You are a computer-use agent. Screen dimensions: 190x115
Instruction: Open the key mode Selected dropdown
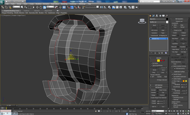[x=158, y=111]
